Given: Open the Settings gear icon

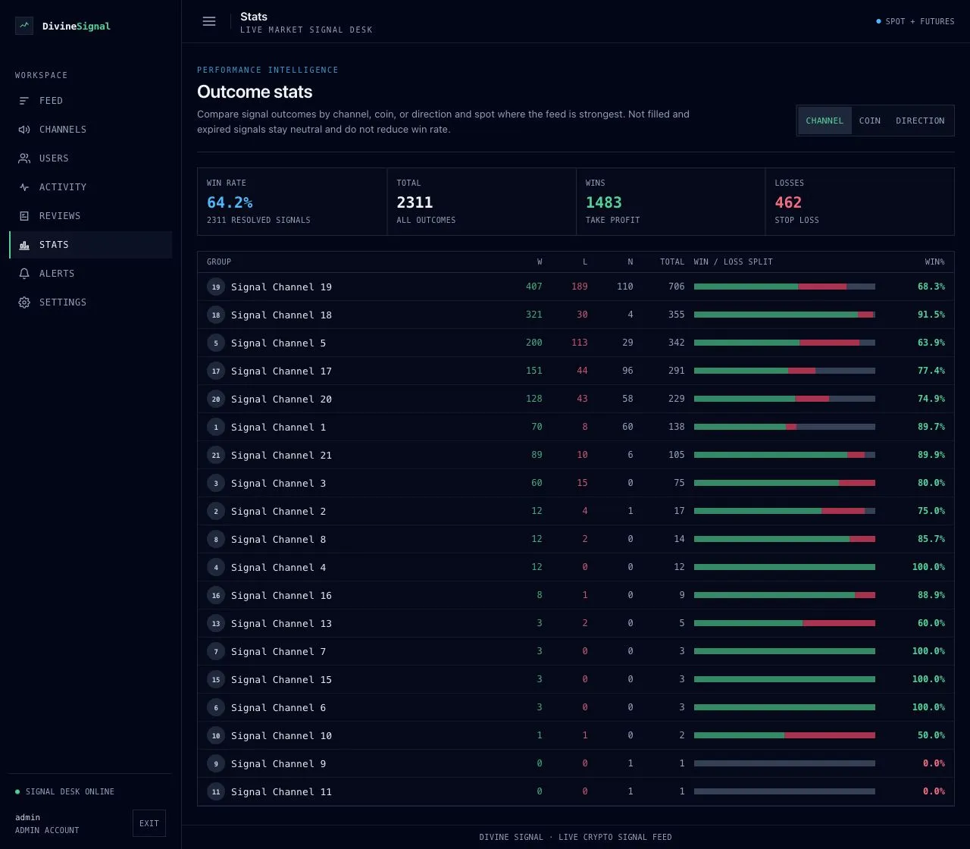Looking at the screenshot, I should pos(24,302).
